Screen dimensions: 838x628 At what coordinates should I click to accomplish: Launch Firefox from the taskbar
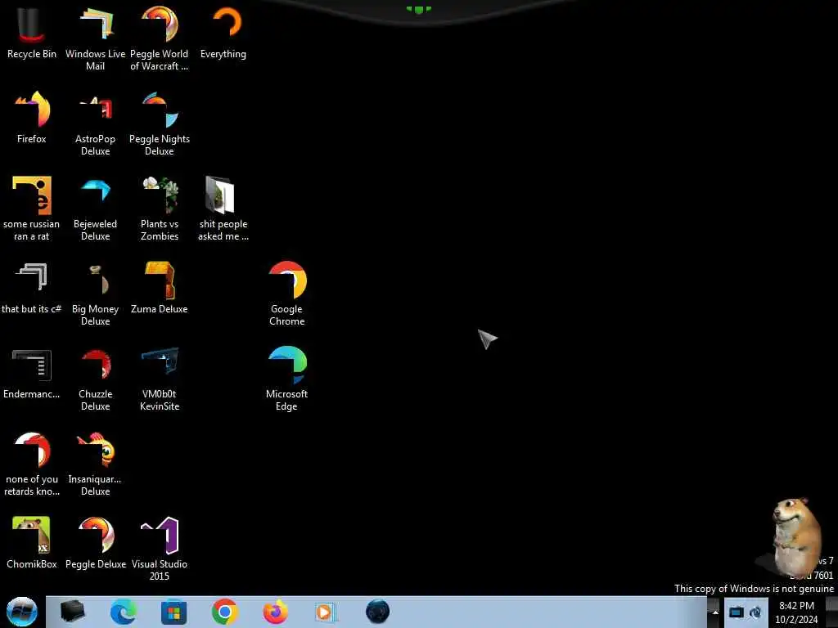click(275, 612)
